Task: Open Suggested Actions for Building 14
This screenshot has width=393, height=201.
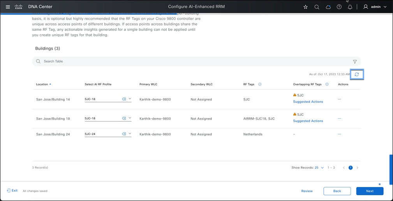Action: tap(308, 102)
